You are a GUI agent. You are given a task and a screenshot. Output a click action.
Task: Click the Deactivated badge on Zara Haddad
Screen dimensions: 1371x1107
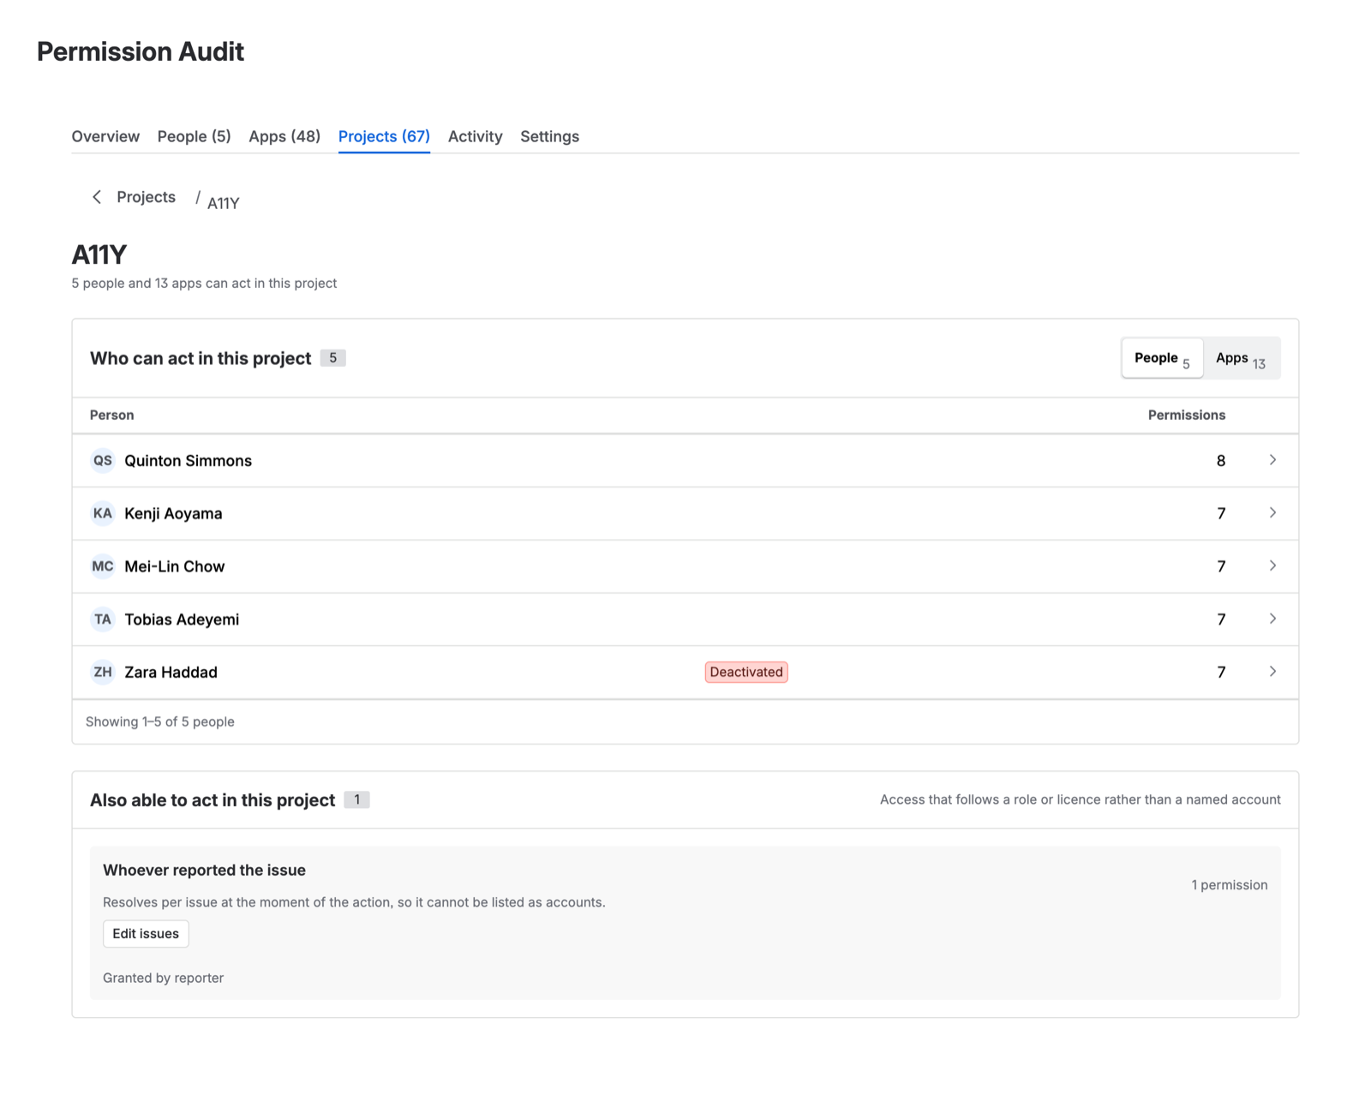coord(745,672)
